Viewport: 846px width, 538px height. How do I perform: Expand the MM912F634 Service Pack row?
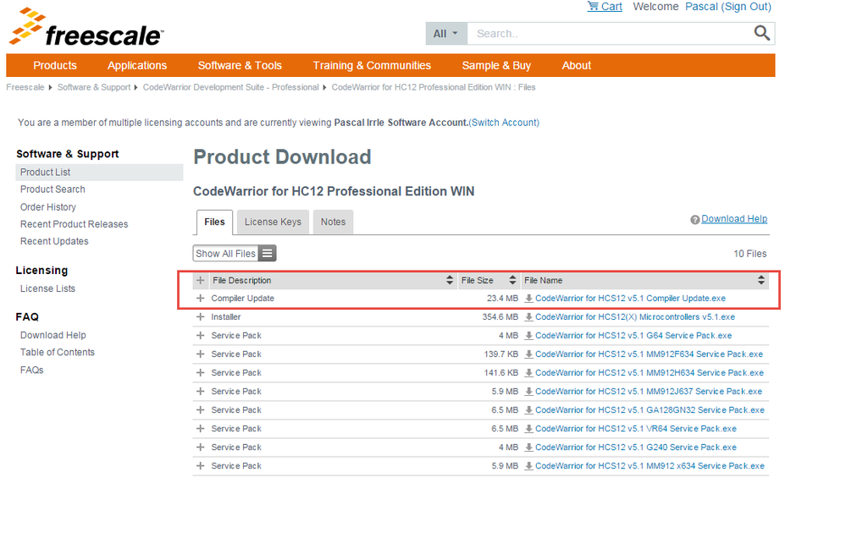pos(200,354)
